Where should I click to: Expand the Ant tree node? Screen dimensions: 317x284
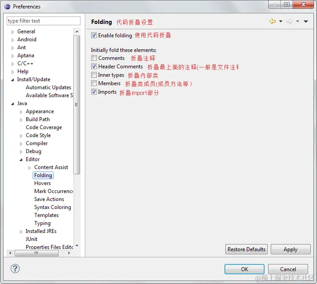pyautogui.click(x=12, y=48)
